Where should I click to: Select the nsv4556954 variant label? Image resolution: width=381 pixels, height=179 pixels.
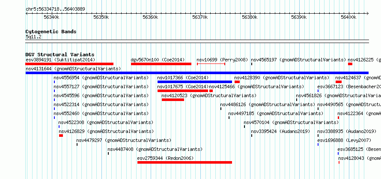(x=101, y=78)
